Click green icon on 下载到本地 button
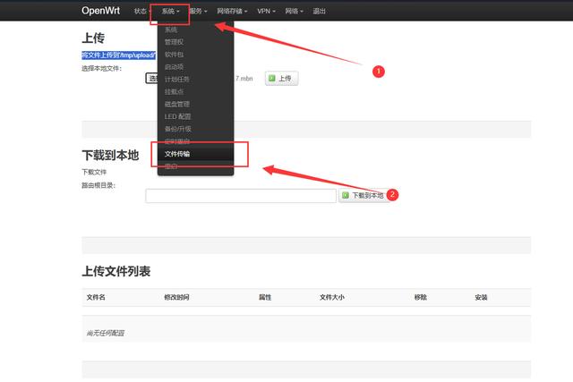The width and height of the screenshot is (573, 382). click(346, 195)
